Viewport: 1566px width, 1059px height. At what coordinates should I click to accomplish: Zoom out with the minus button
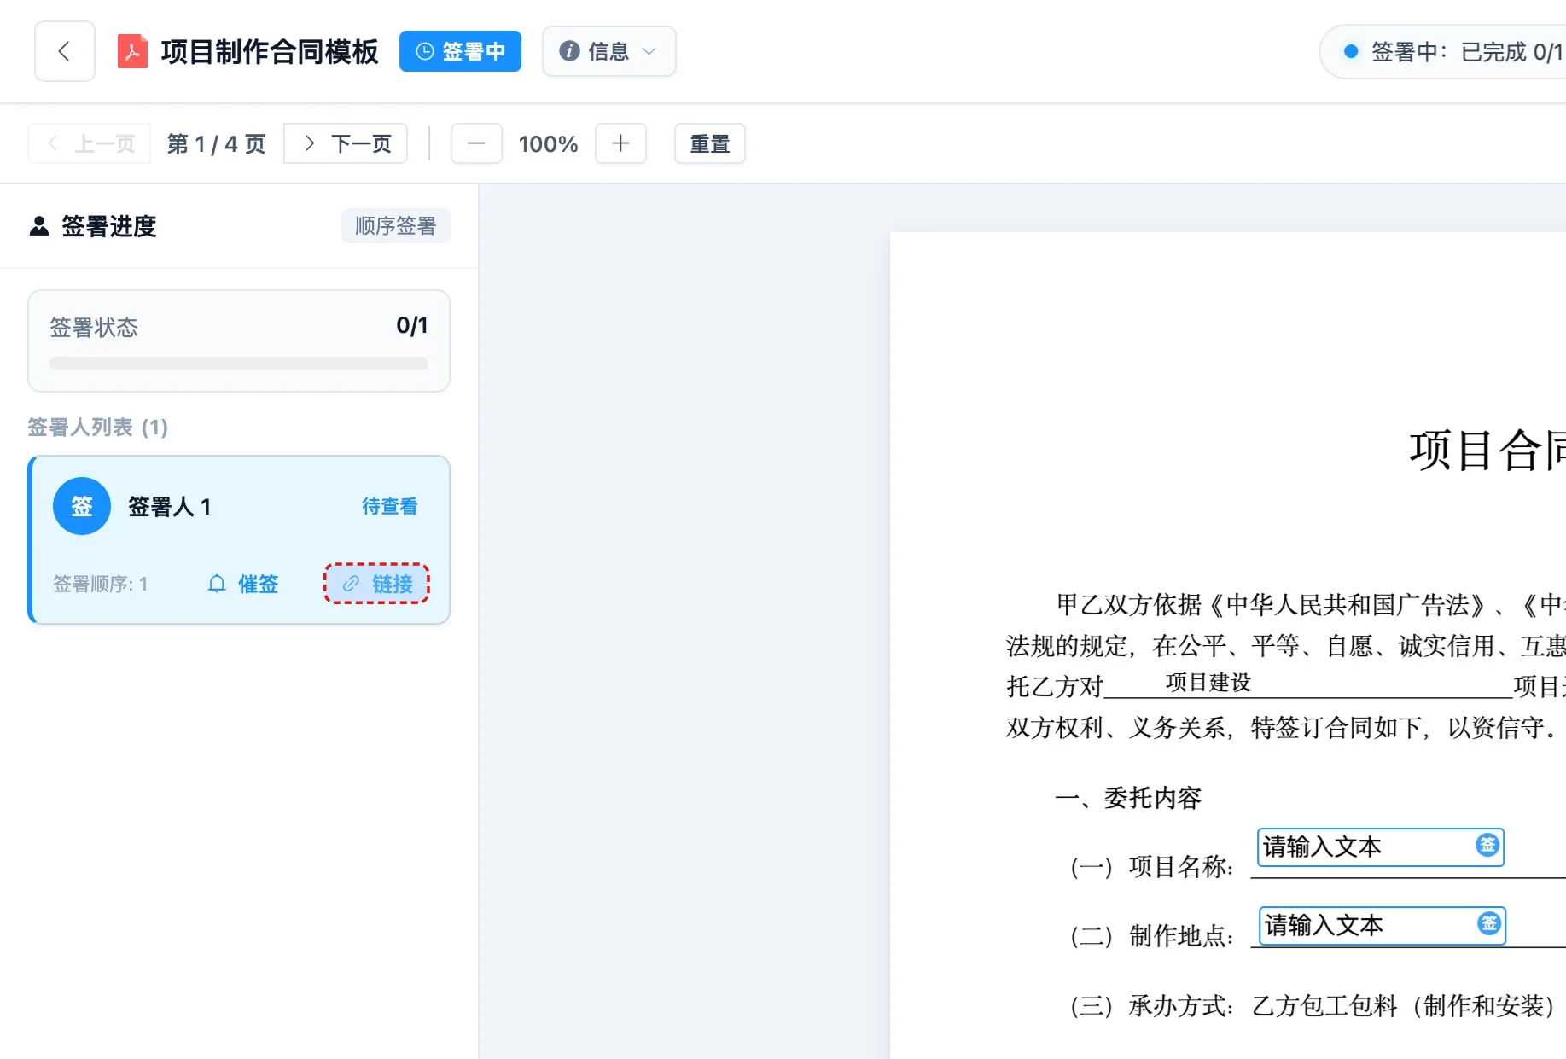(476, 143)
